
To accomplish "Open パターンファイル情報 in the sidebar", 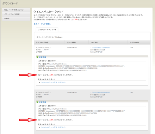I will [x=16, y=14].
